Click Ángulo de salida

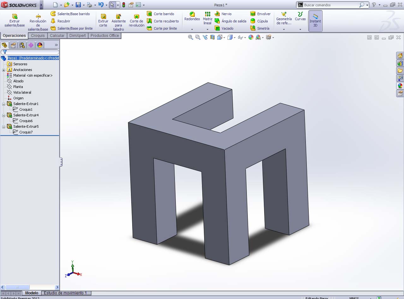pyautogui.click(x=230, y=21)
